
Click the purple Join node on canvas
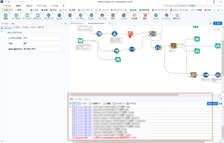152,34
